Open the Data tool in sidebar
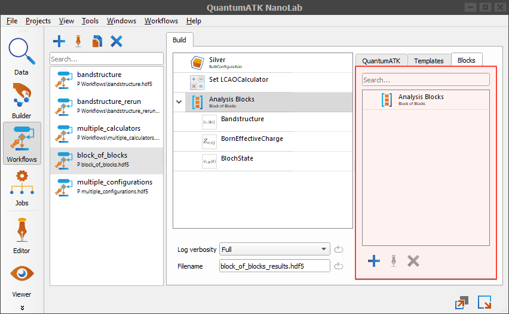This screenshot has height=314, width=509. pos(22,57)
